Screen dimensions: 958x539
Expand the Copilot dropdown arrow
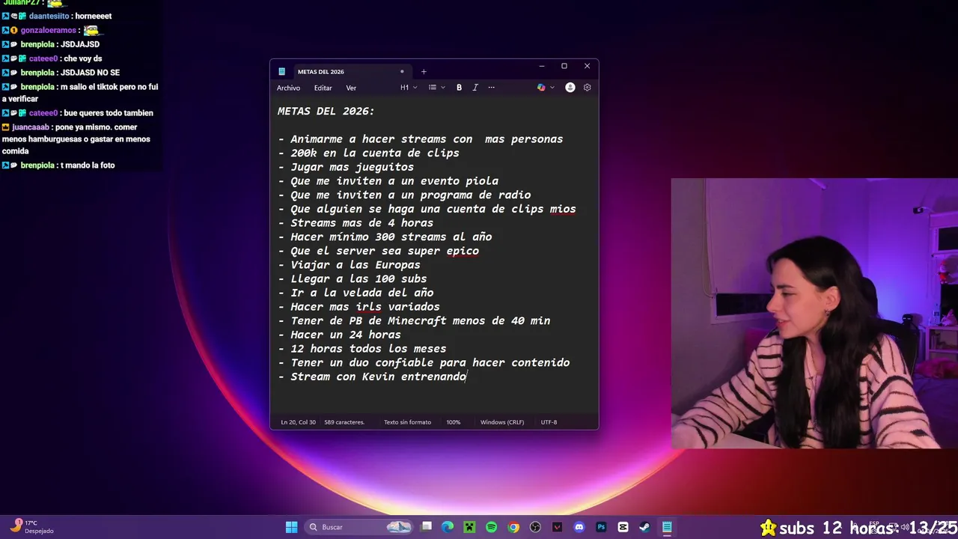pos(552,88)
